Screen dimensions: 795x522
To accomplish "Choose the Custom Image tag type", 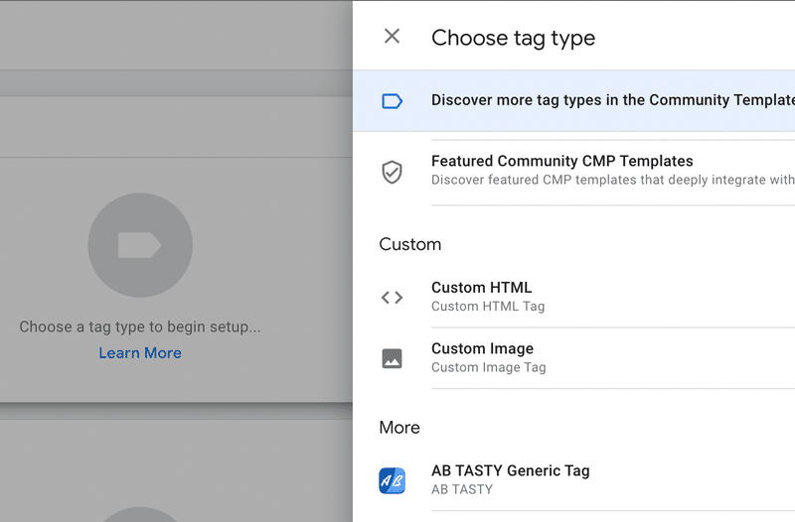I will pos(574,358).
